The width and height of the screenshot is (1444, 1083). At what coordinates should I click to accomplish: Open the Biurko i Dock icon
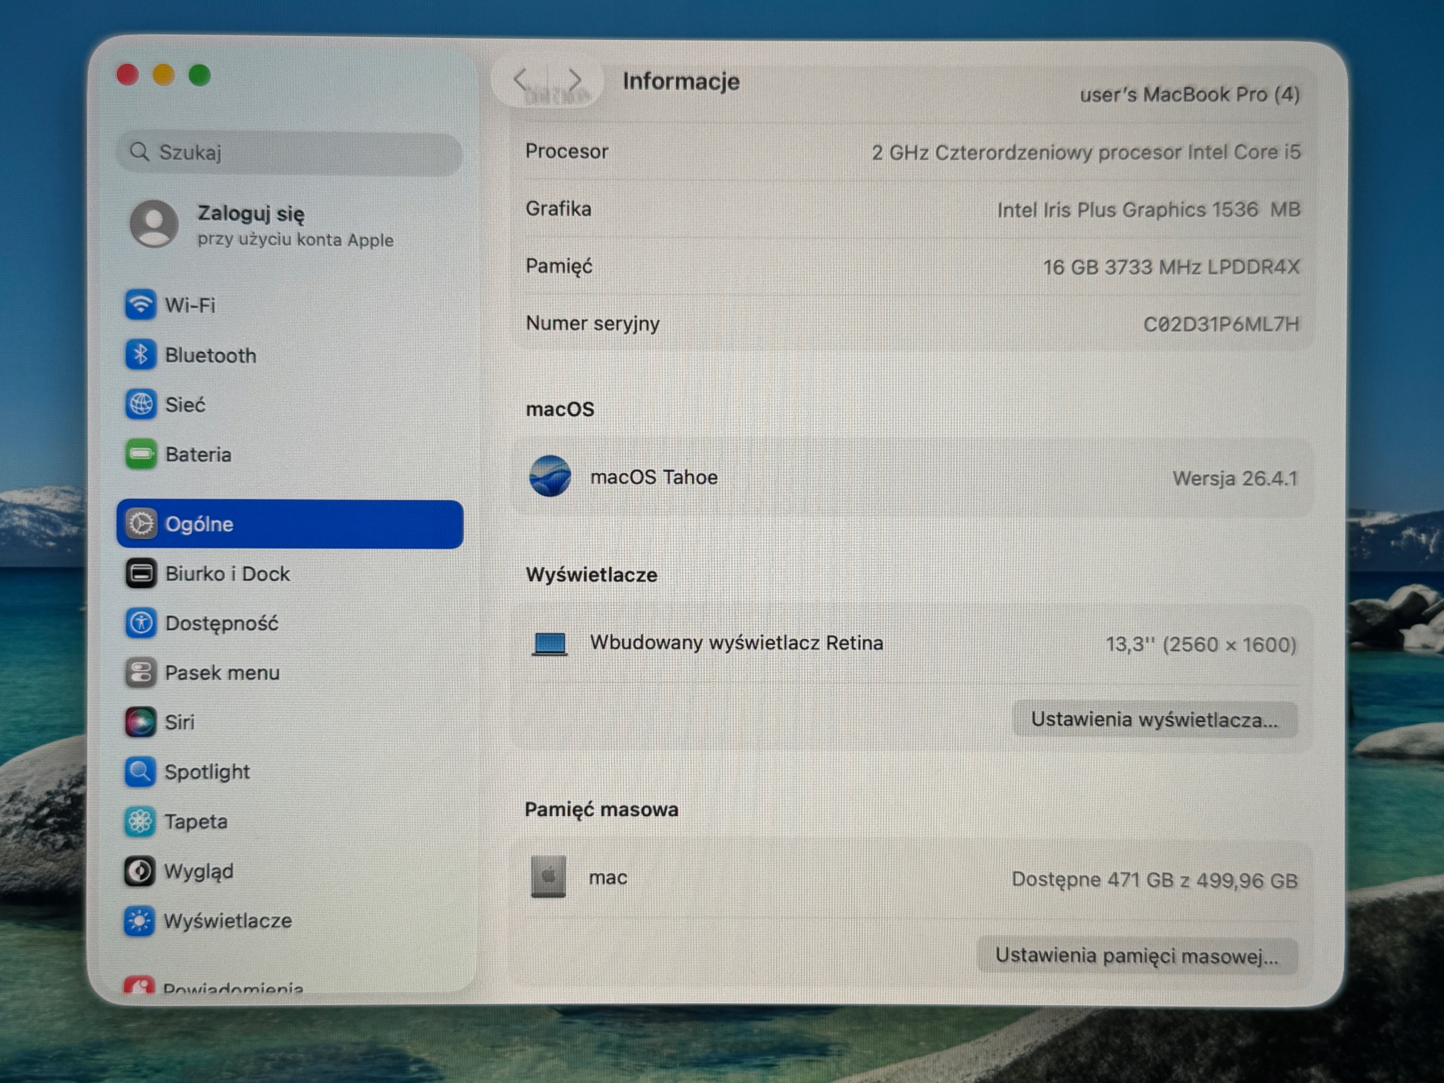(x=140, y=573)
